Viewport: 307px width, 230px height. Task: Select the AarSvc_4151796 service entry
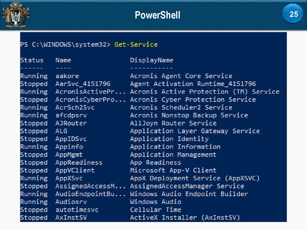[83, 84]
